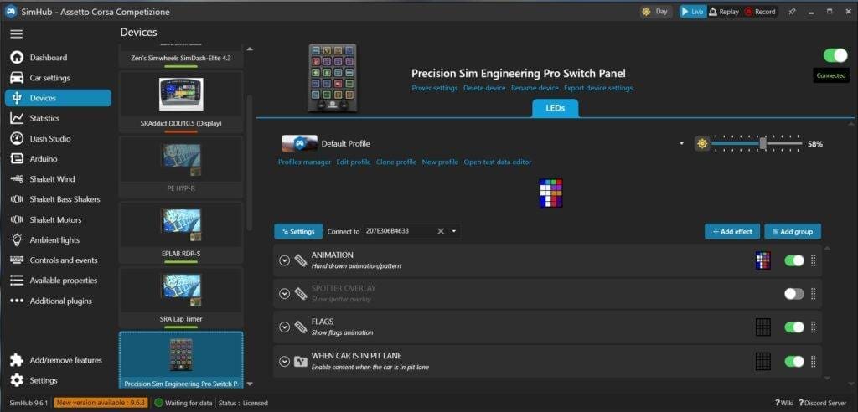The height and width of the screenshot is (412, 858).
Task: Click the LED color preview grid
Action: [551, 193]
